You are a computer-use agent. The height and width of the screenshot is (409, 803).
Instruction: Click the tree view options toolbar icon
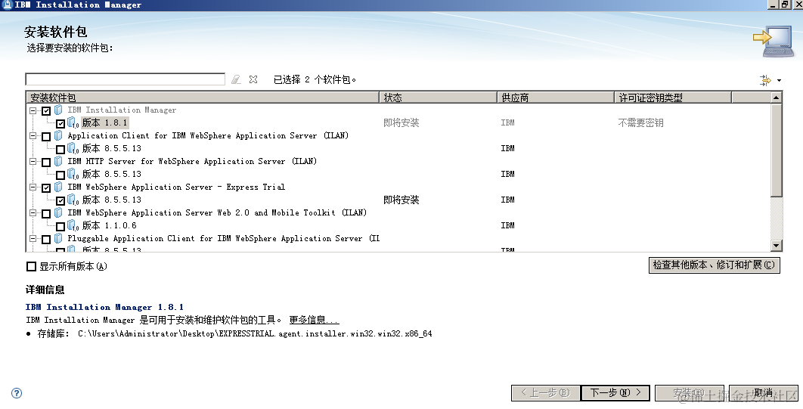point(765,80)
